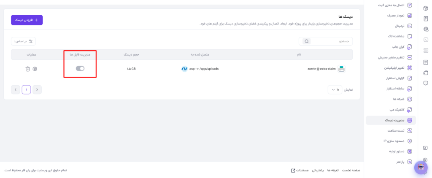
Task: Open the support link in footer
Action: coord(318,170)
